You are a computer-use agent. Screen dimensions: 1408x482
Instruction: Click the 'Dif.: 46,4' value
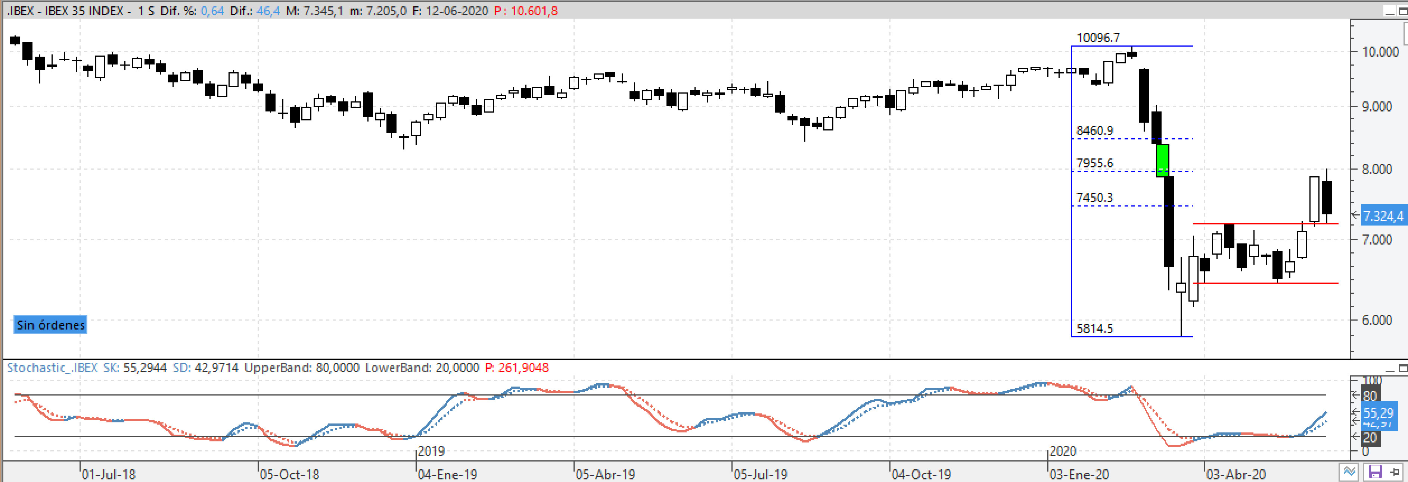255,11
